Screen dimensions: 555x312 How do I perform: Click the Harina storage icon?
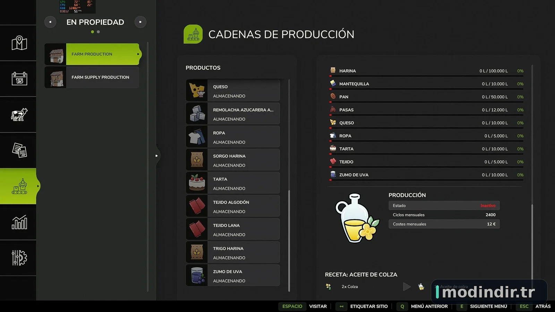[x=333, y=70]
